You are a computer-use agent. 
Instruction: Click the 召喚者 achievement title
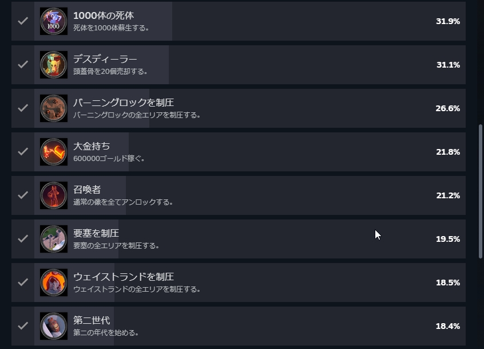[x=87, y=190]
